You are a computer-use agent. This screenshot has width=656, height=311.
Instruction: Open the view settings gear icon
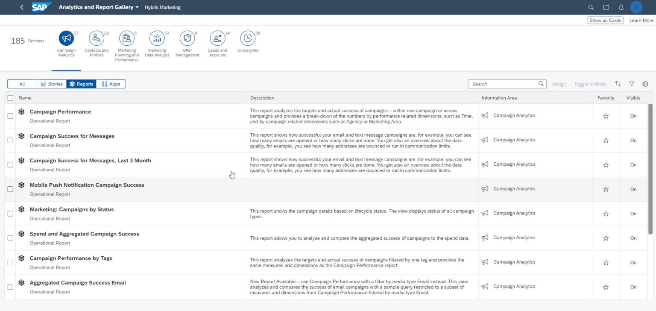(645, 84)
